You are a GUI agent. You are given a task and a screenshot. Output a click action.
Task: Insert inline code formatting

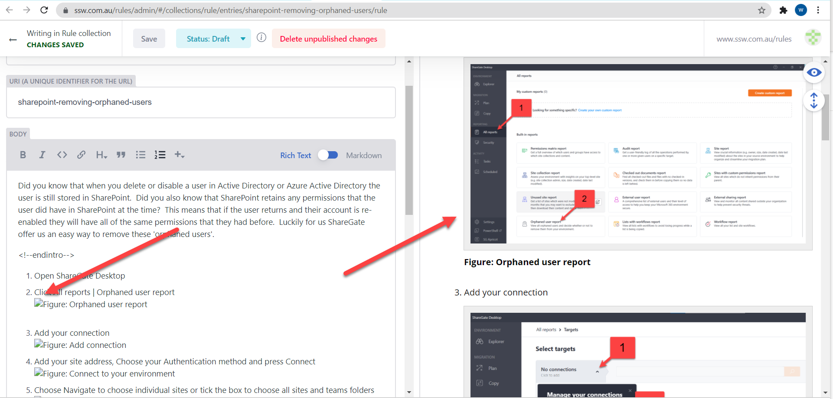62,155
